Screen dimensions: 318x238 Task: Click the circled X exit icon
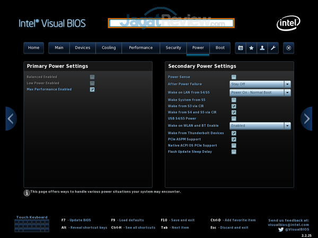click(x=288, y=48)
